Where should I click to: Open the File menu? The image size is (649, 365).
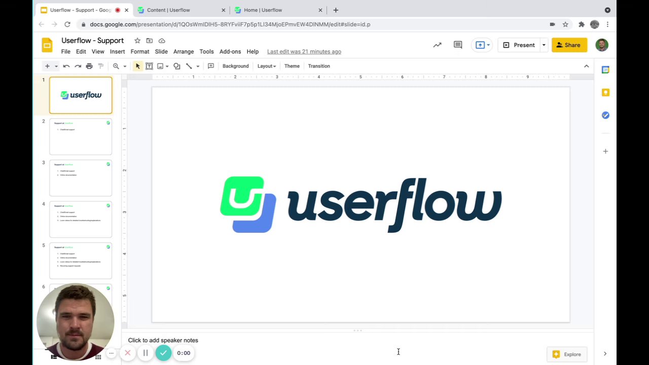coord(66,52)
